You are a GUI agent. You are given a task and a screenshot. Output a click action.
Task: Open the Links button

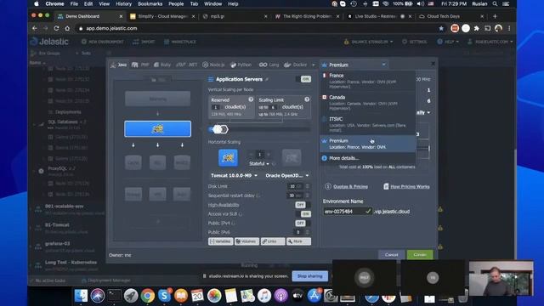273,241
